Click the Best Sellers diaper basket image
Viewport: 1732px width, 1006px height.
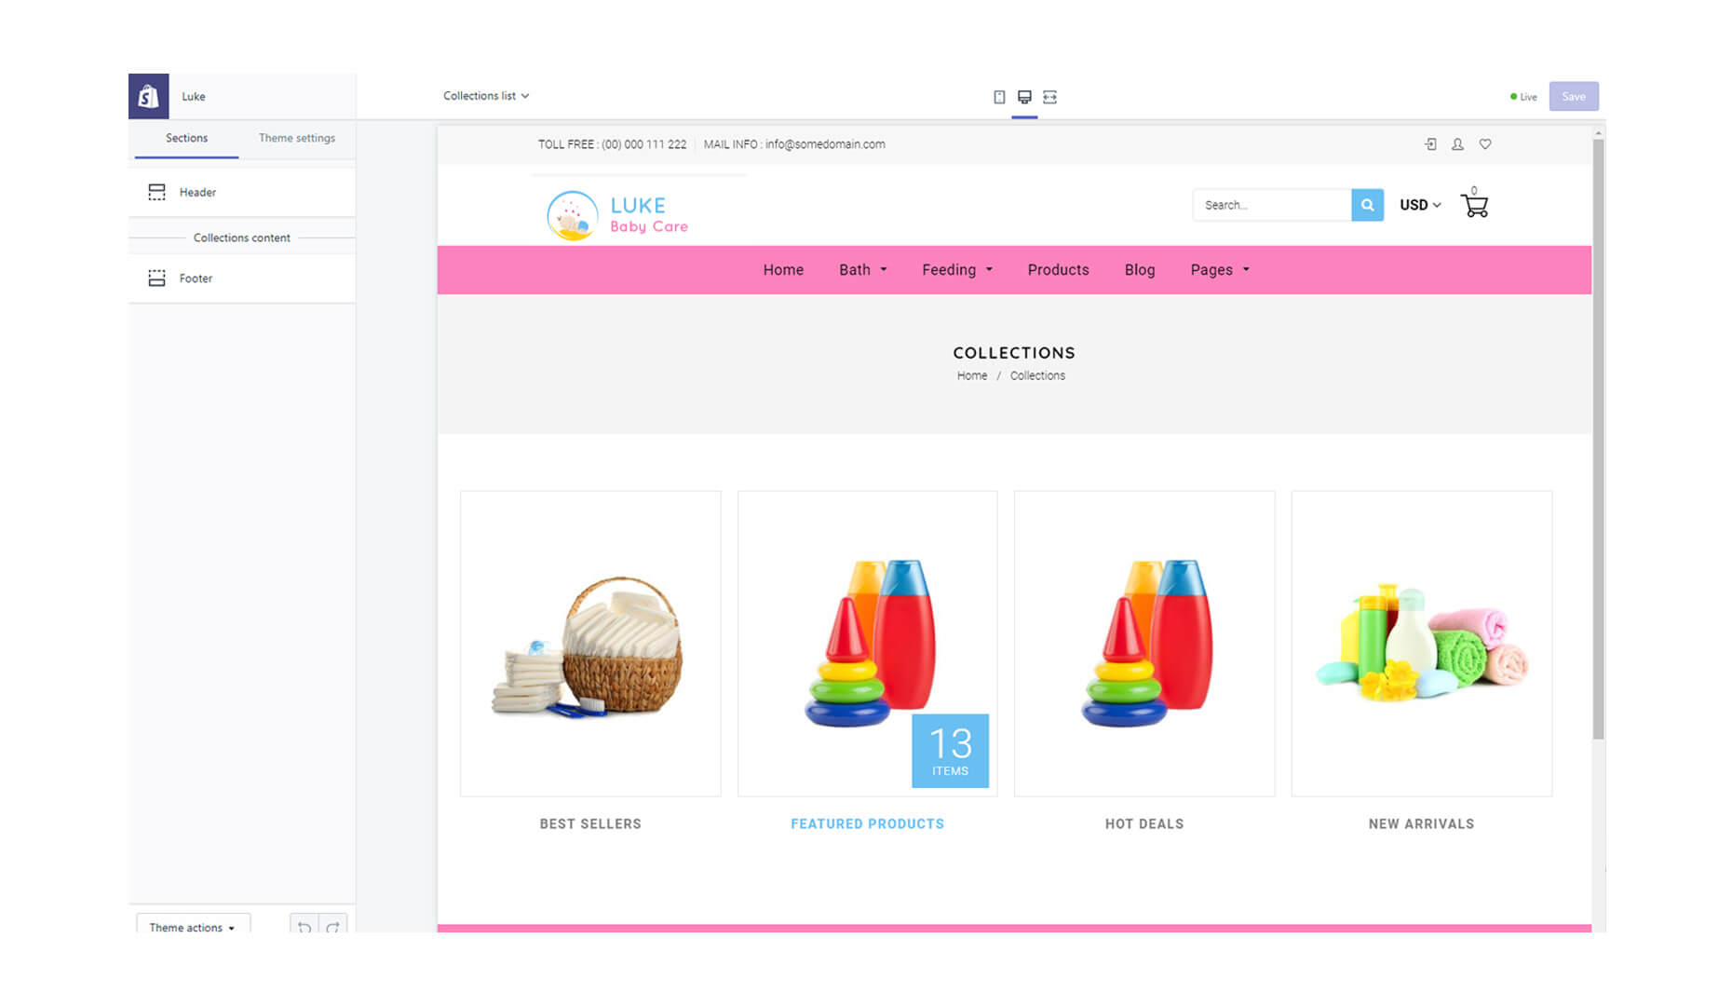click(x=590, y=644)
